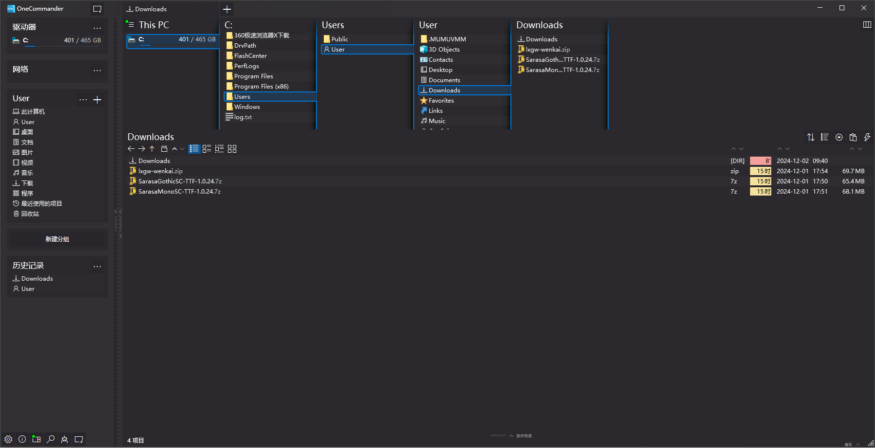Go up one folder with up arrow
This screenshot has width=875, height=448.
point(152,149)
